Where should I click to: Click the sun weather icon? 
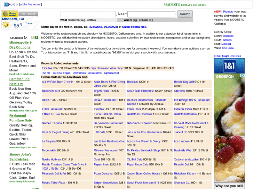pyautogui.click(x=6, y=25)
